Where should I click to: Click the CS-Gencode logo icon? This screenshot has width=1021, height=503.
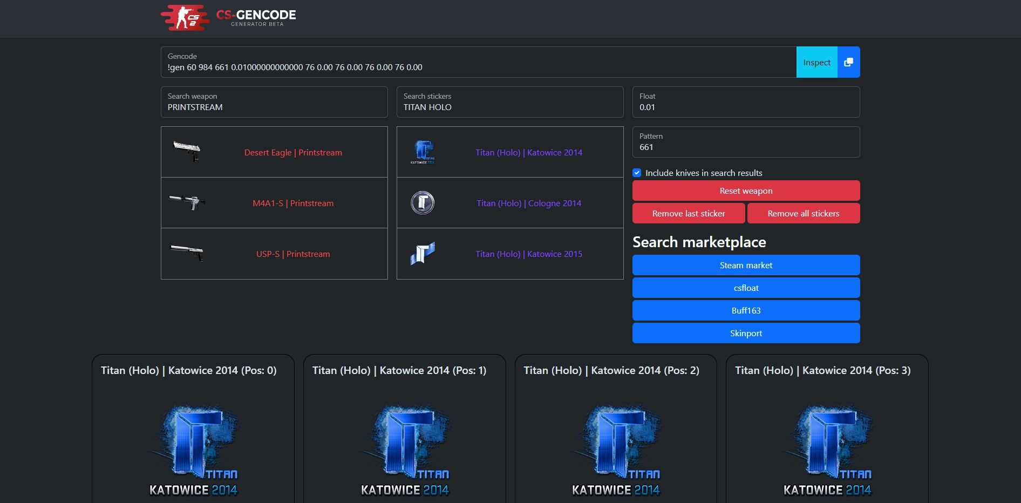click(x=185, y=18)
